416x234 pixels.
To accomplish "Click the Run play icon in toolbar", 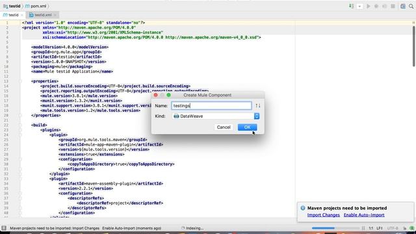I will (x=369, y=6).
